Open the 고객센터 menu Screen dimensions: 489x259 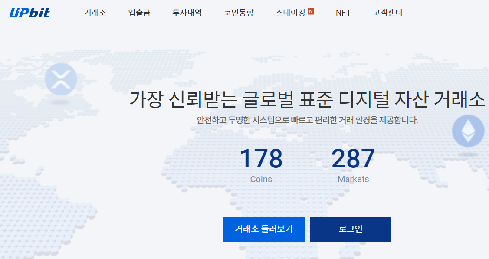point(387,13)
